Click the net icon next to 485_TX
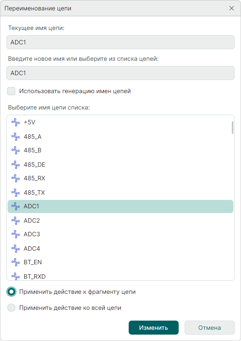The height and width of the screenshot is (341, 241). point(16,192)
